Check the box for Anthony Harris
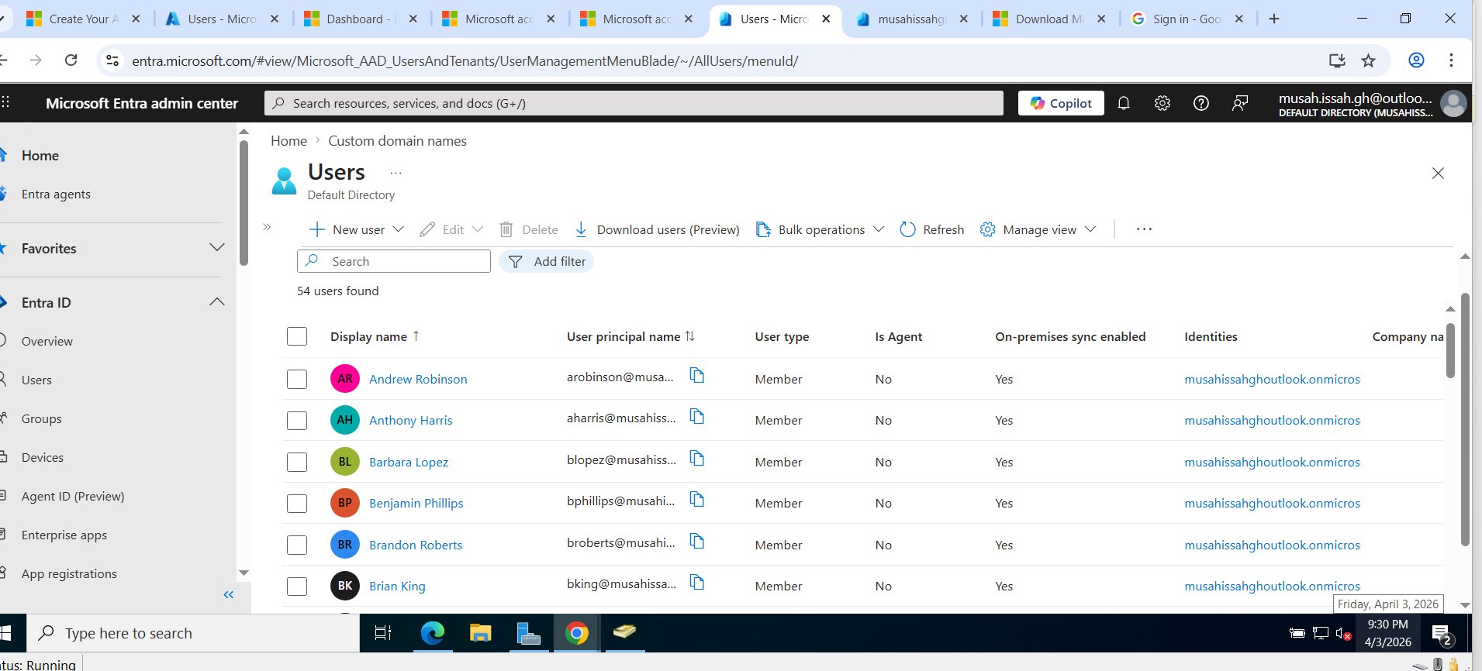 point(297,420)
